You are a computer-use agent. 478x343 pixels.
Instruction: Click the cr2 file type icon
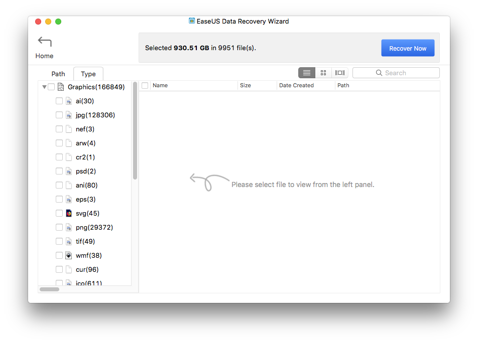coord(69,157)
